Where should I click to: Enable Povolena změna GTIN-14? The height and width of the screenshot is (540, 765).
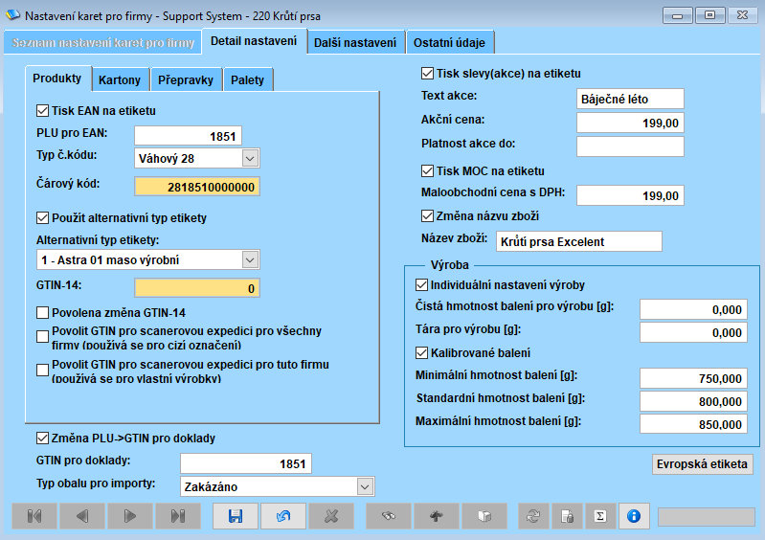pos(42,313)
